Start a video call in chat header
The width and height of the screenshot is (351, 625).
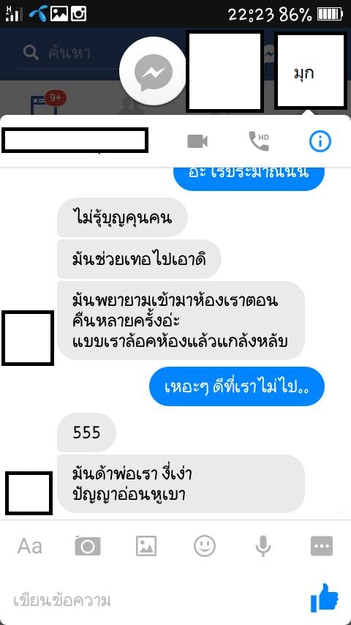197,141
